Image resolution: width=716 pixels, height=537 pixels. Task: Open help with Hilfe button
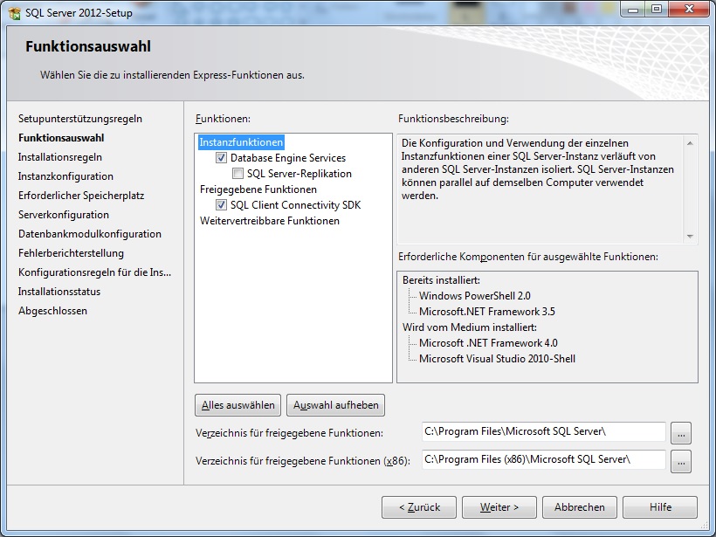(660, 507)
